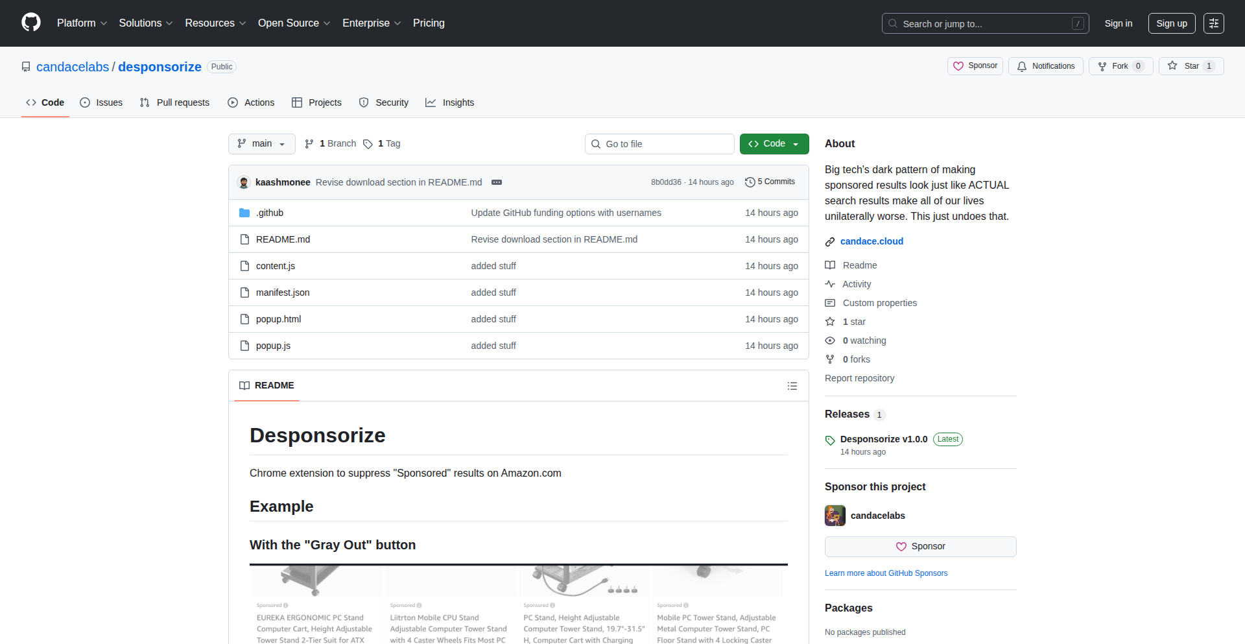Open the content.js file
Image resolution: width=1245 pixels, height=644 pixels.
coord(276,266)
